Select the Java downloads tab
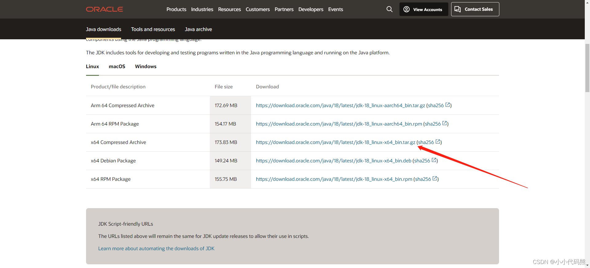The image size is (590, 268). (x=104, y=29)
